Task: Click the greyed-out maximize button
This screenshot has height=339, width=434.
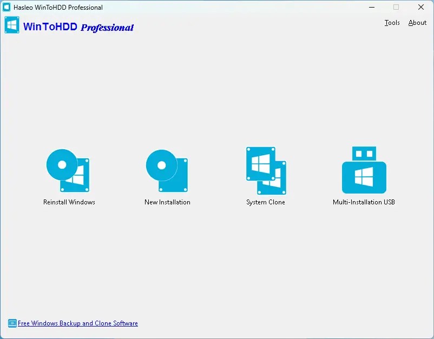Action: coord(396,8)
